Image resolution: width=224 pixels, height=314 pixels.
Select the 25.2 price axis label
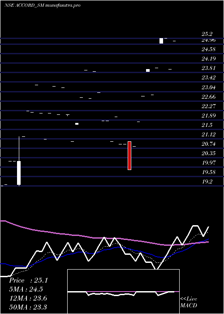(207, 34)
